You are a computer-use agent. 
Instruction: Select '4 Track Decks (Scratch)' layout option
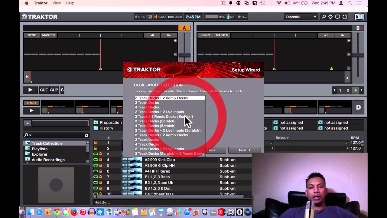click(155, 126)
